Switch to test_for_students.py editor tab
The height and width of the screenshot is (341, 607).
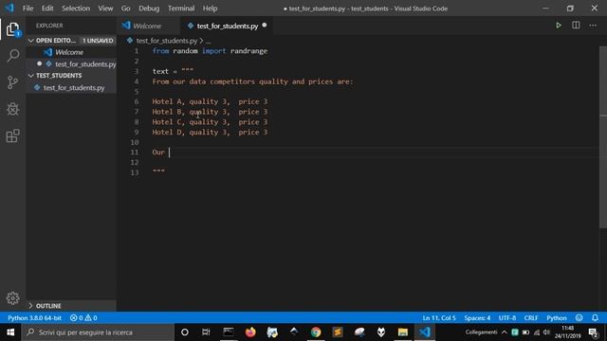227,26
